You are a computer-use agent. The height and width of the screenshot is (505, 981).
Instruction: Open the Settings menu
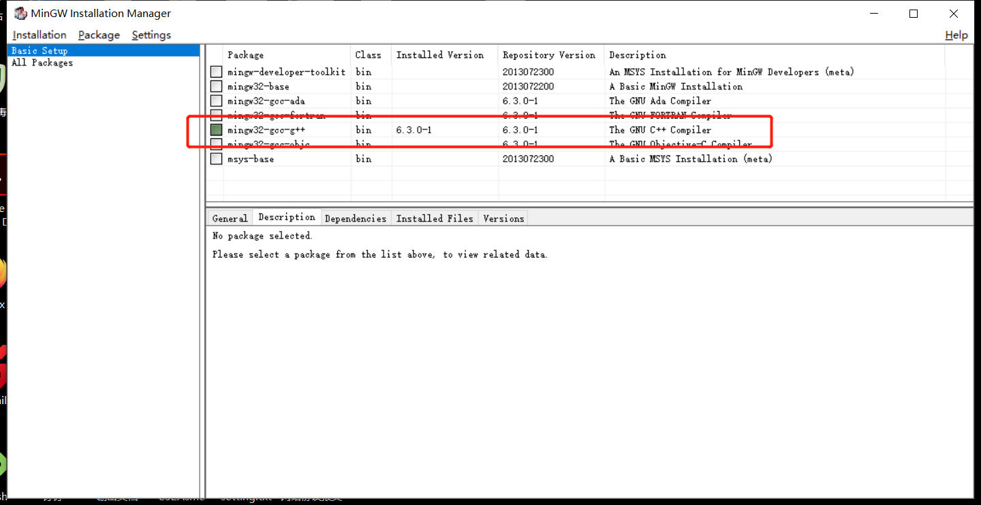151,35
